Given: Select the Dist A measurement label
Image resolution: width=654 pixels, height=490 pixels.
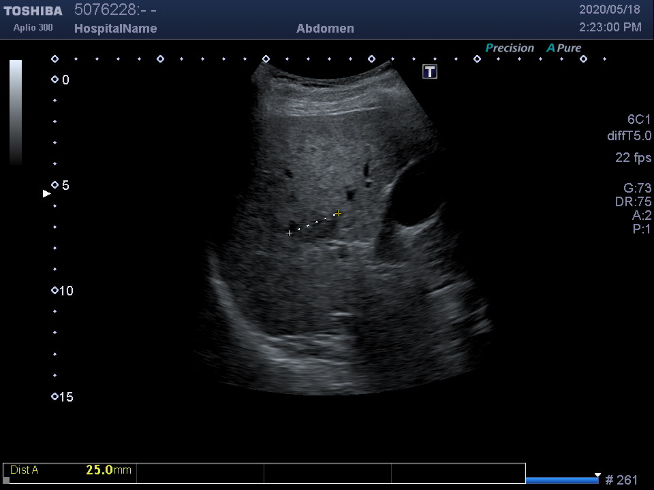Looking at the screenshot, I should 25,470.
